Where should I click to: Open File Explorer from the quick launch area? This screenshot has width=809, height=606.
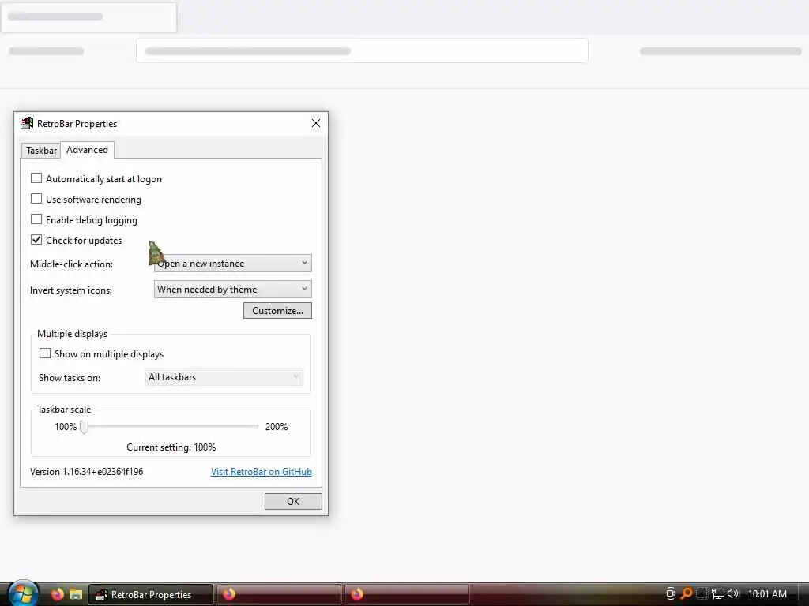[x=76, y=594]
